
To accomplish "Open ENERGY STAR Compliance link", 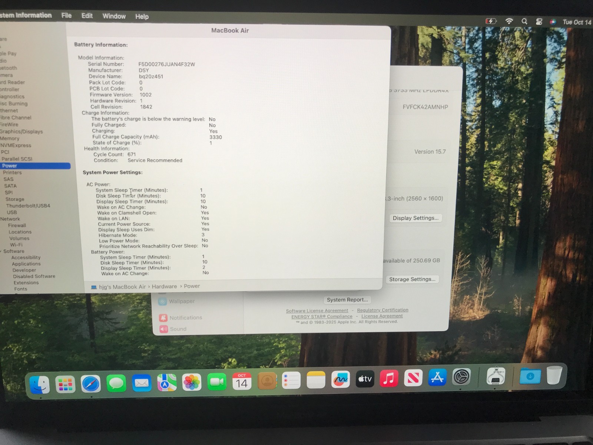I will pos(322,317).
